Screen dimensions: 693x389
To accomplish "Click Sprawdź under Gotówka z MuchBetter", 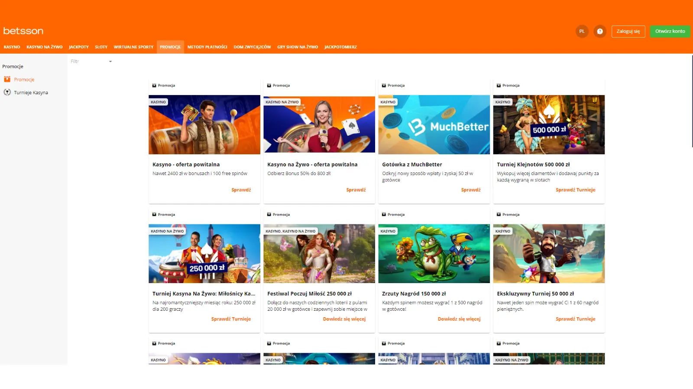I will [471, 190].
